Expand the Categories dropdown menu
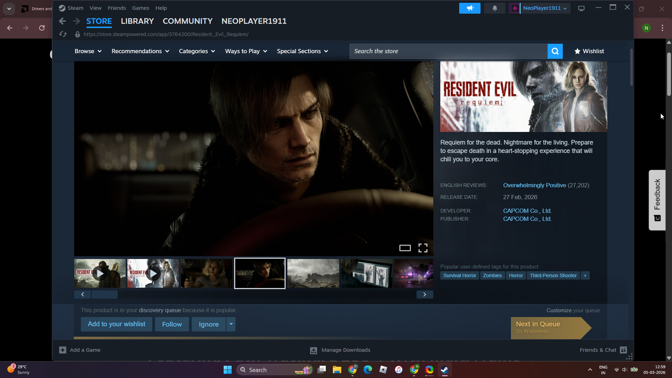Screen dimensions: 672x378 coord(197,51)
